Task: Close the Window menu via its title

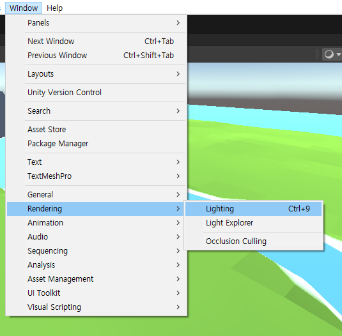Action: click(24, 8)
